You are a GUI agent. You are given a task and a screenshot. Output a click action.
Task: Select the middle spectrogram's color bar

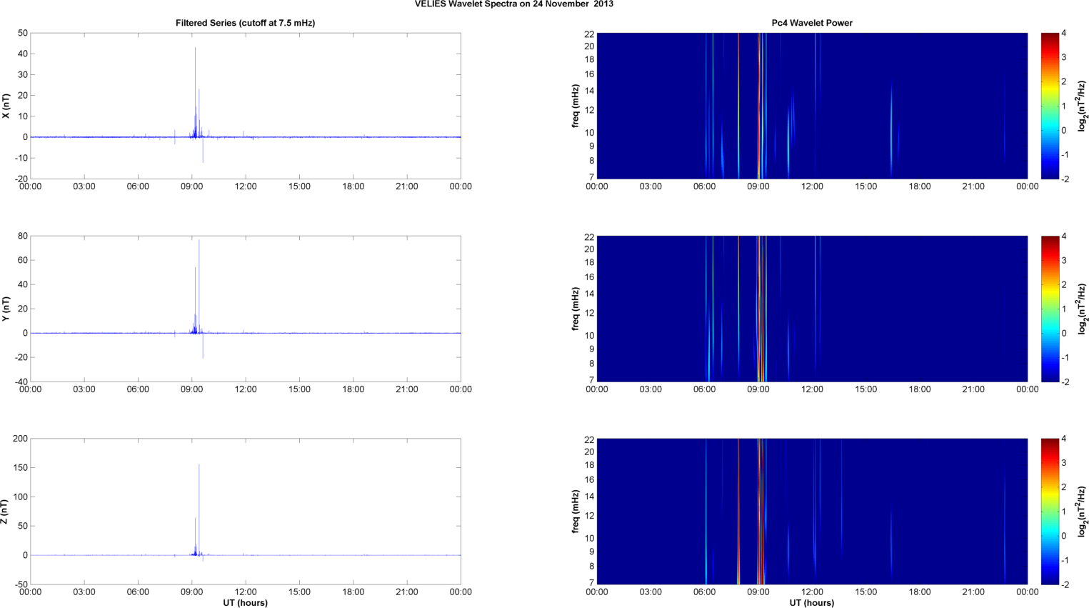[1049, 309]
